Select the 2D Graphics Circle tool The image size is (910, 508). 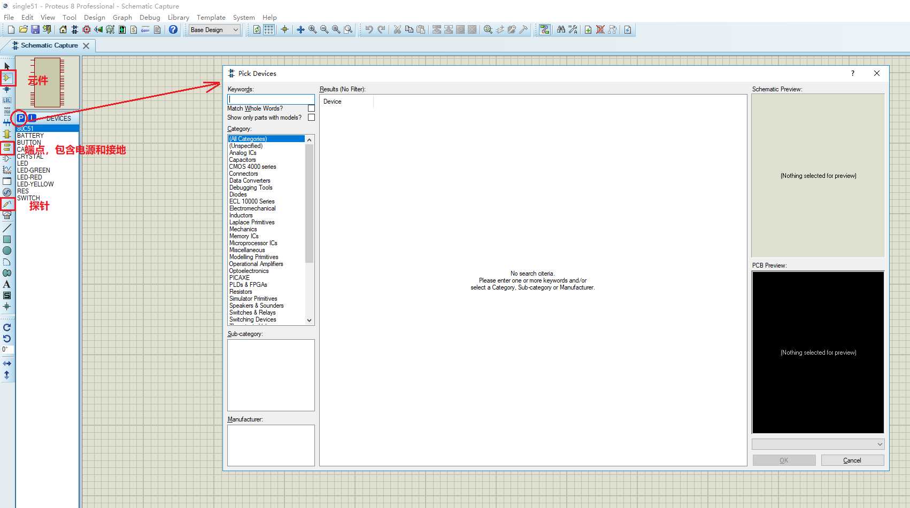click(x=7, y=251)
